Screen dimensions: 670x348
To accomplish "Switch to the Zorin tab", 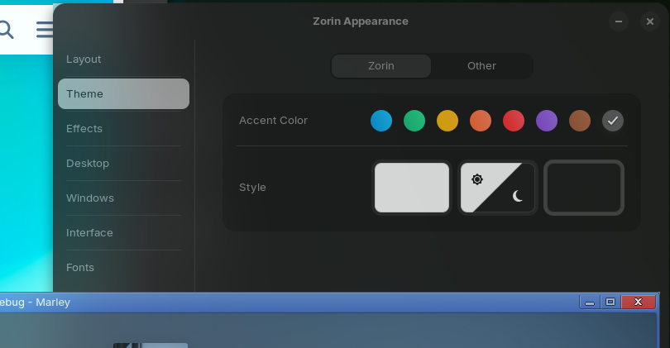I will tap(381, 66).
